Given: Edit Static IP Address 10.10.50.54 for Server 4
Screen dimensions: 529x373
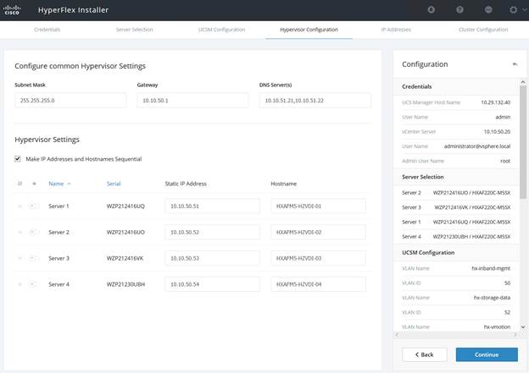Looking at the screenshot, I should point(213,284).
